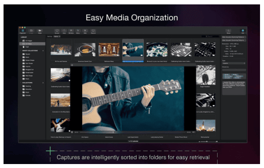Open the Screencasts smart collection
This screenshot has width=264, height=168.
click(x=32, y=73)
